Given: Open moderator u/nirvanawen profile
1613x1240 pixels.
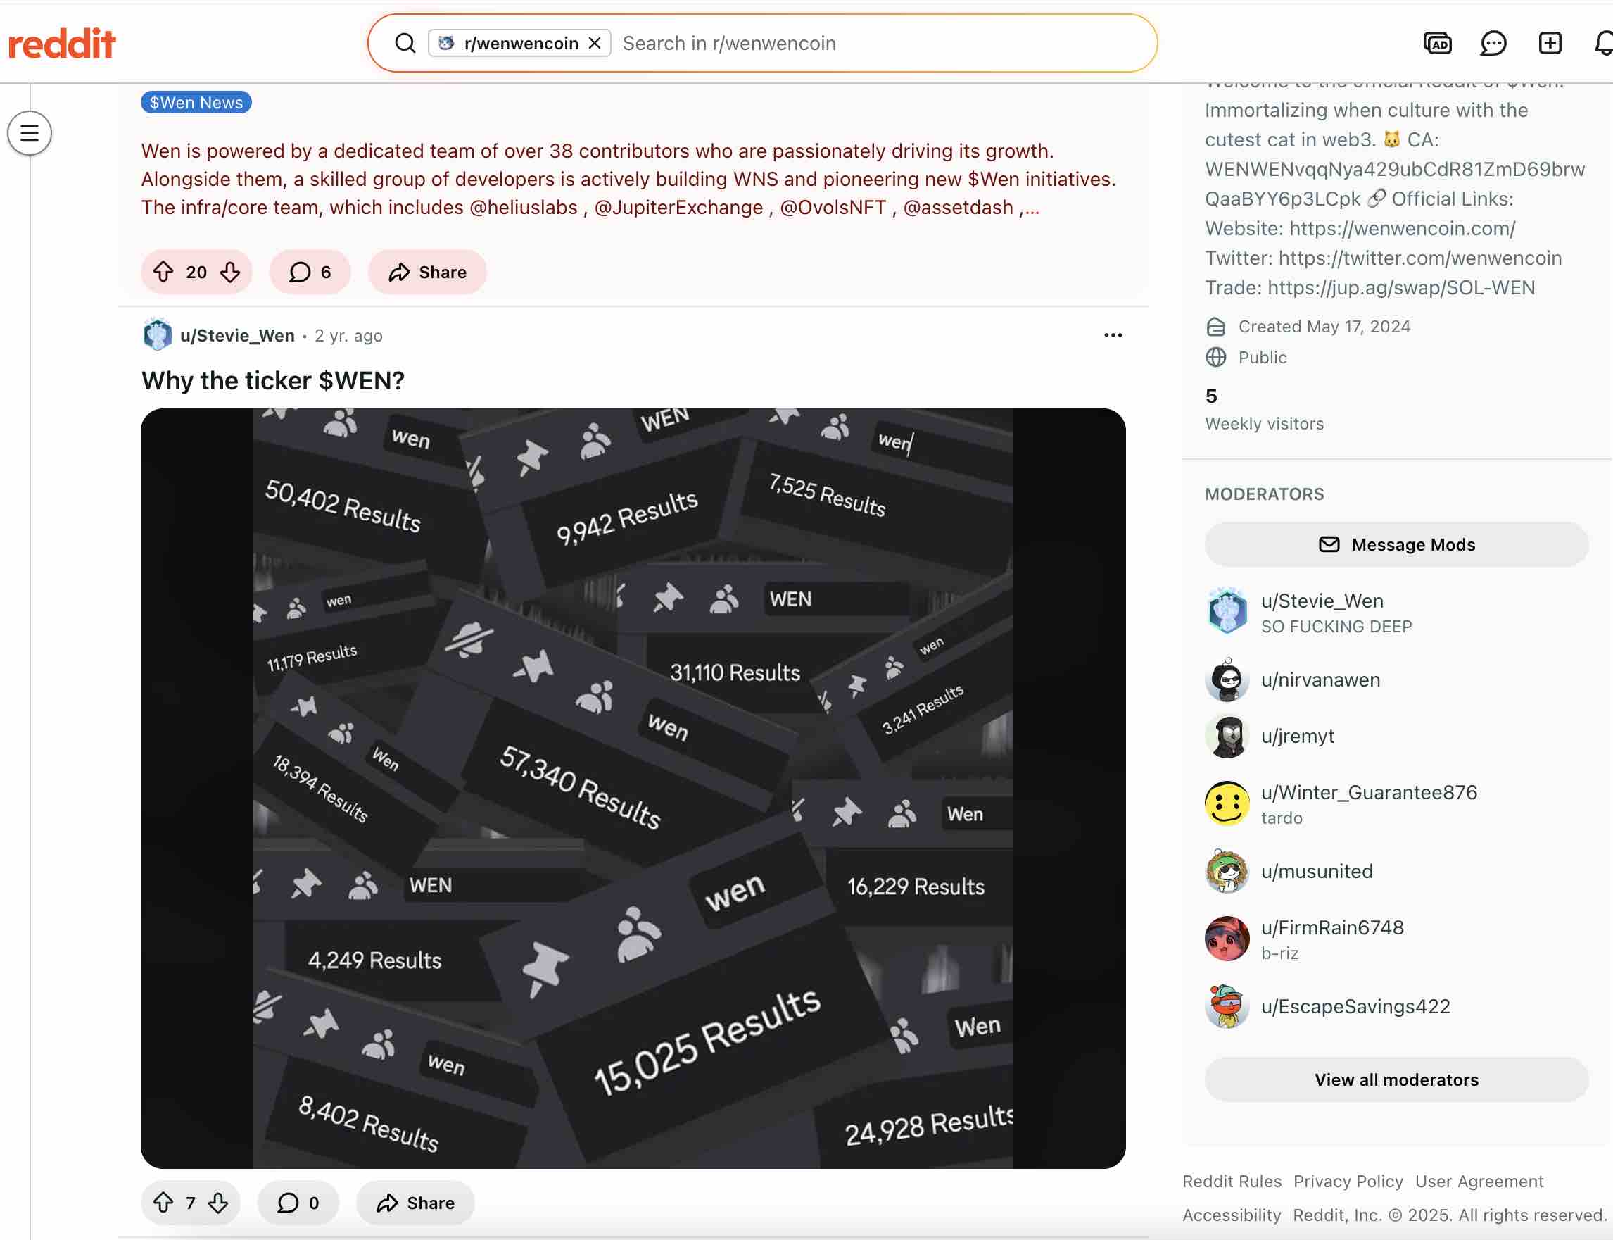Looking at the screenshot, I should coord(1320,680).
